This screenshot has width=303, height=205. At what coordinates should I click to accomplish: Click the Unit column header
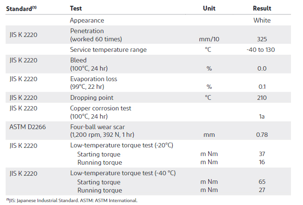[209, 8]
